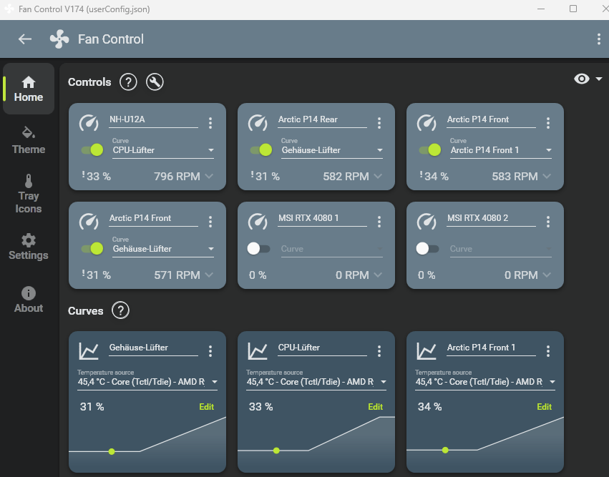The width and height of the screenshot is (609, 477).
Task: Open the NH-U12A card options menu
Action: click(210, 123)
